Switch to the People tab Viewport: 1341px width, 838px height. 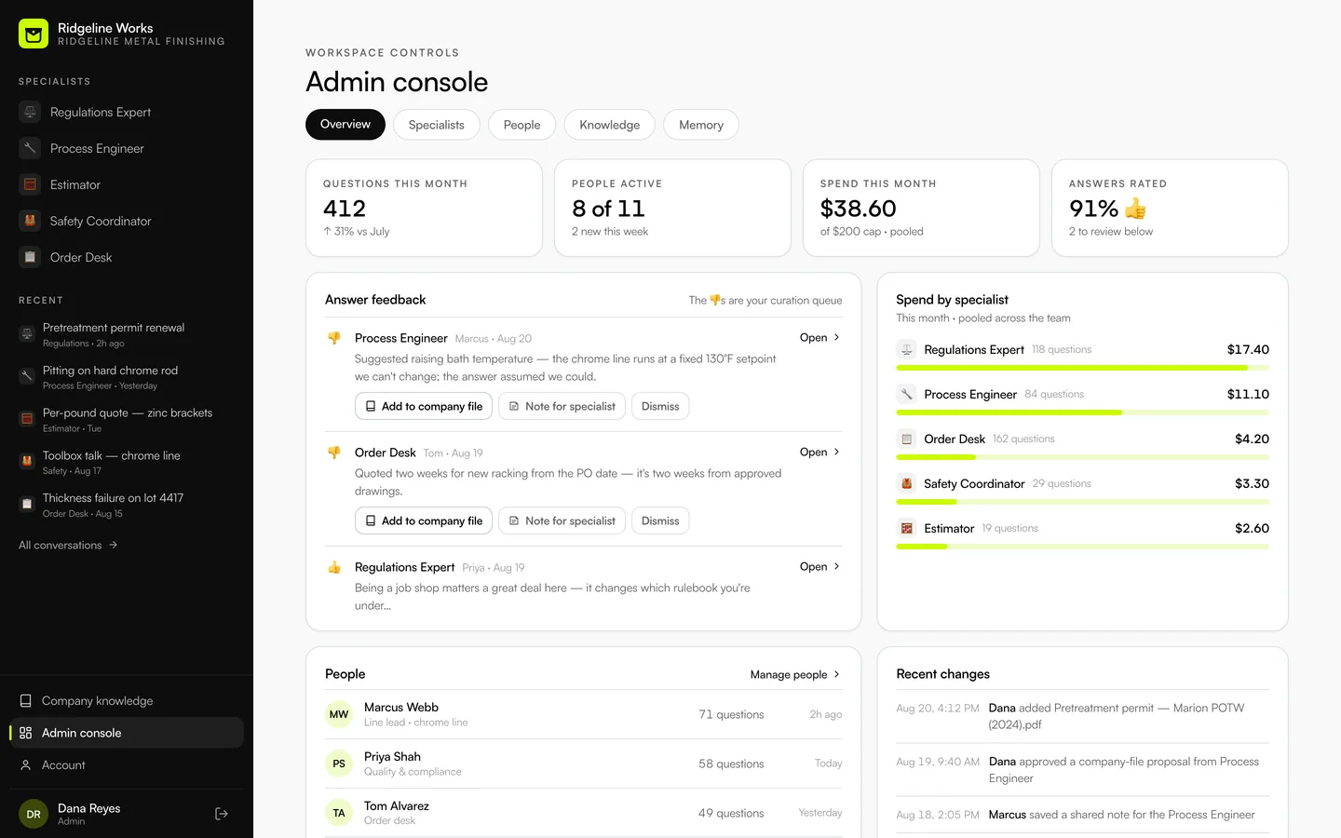pyautogui.click(x=521, y=125)
